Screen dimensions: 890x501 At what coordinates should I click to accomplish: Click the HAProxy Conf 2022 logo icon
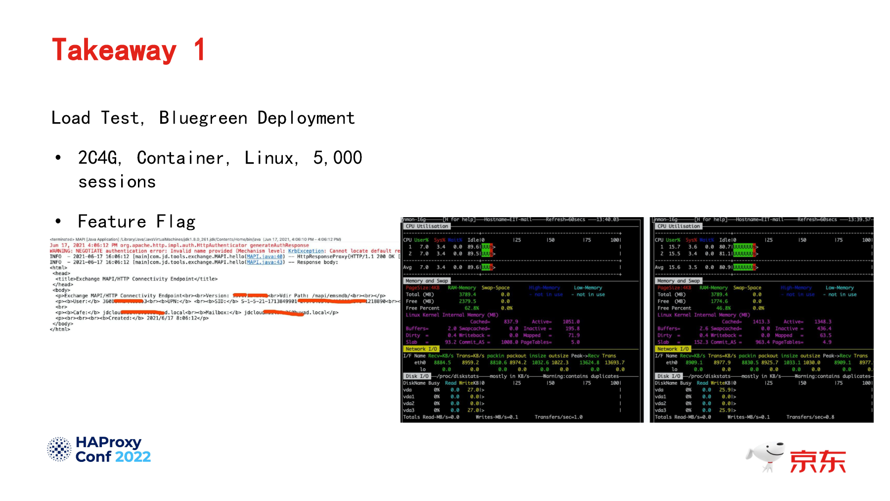click(x=59, y=449)
